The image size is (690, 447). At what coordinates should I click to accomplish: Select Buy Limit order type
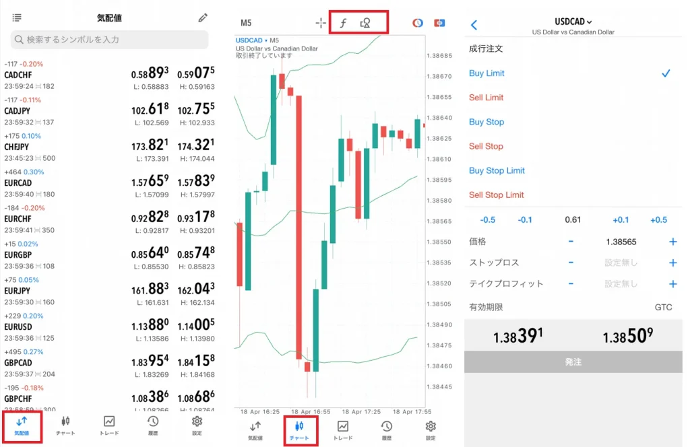pyautogui.click(x=487, y=73)
